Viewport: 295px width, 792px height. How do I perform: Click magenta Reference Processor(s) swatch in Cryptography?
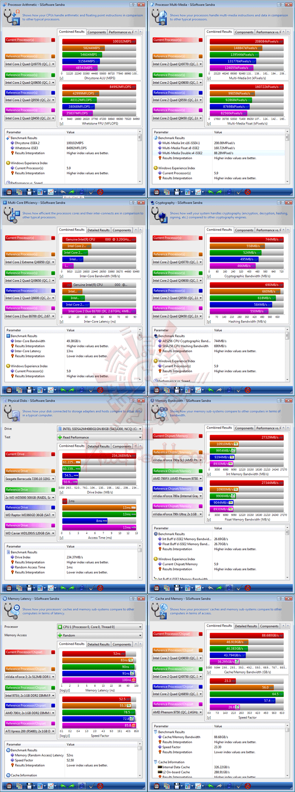pos(200,308)
